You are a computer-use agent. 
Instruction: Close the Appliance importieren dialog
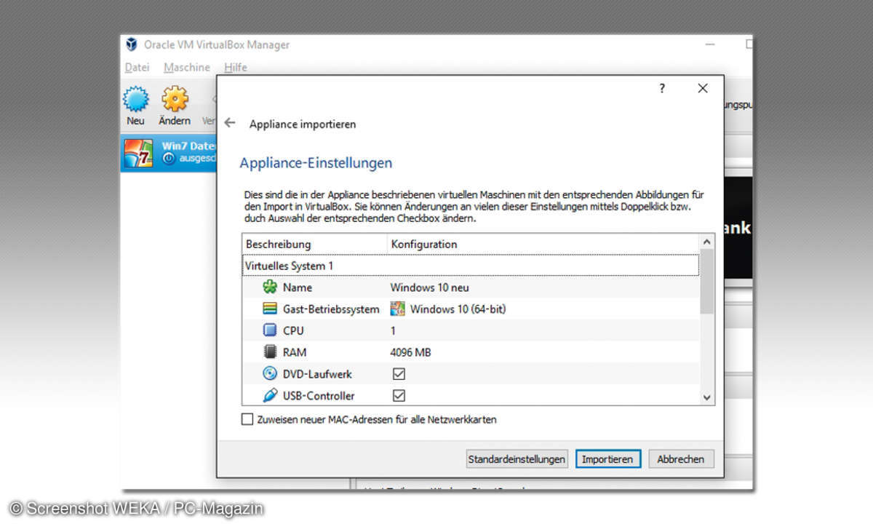pyautogui.click(x=702, y=88)
